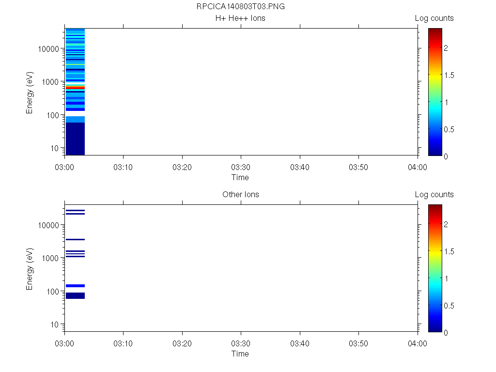
Task: Click the '1' value on bottom color bar
Action: (446, 279)
